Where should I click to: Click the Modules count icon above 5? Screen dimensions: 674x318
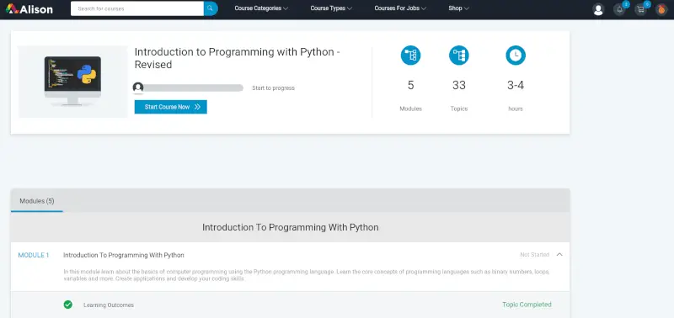click(410, 56)
